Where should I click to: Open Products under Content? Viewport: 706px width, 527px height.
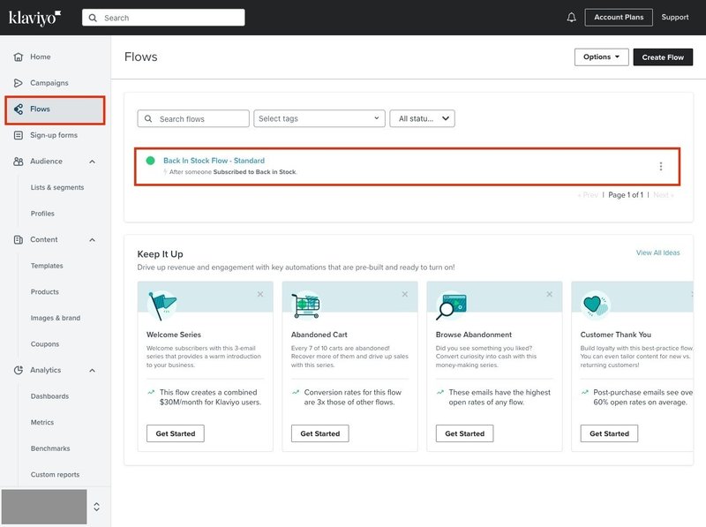pos(45,292)
